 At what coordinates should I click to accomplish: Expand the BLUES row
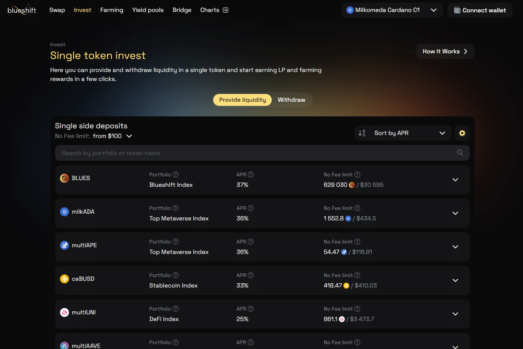(x=455, y=180)
